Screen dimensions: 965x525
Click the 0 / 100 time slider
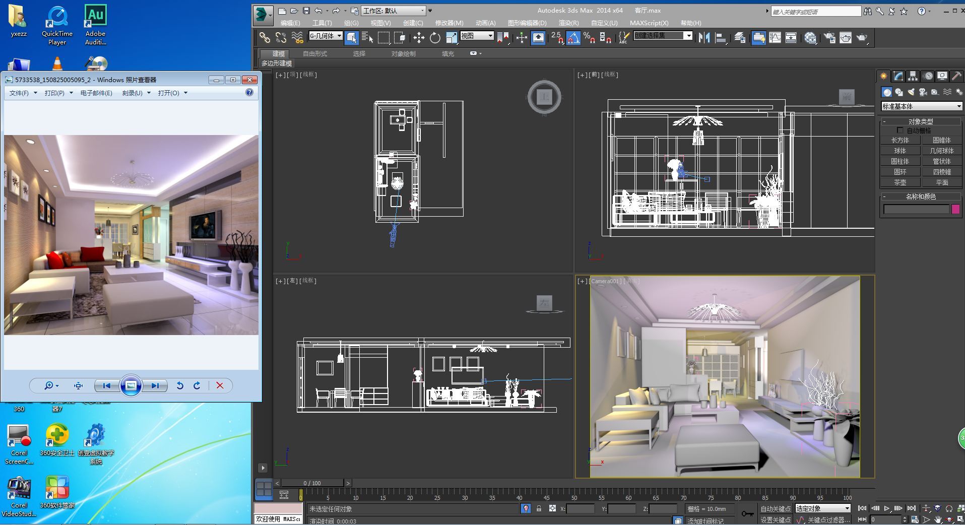point(312,483)
